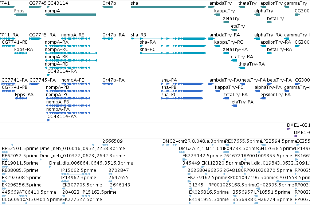Click the CG43114 gene label
The height and width of the screenshot is (205, 310).
[58, 3]
